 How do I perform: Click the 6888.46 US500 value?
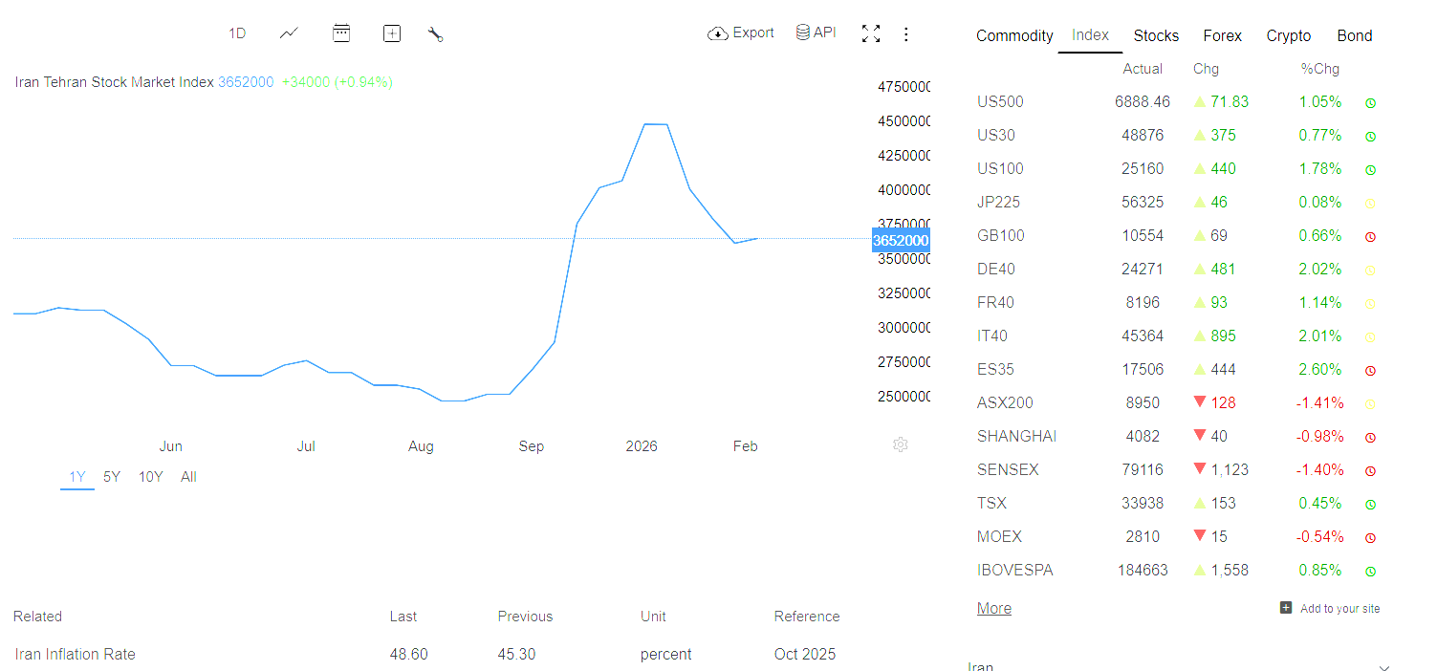pyautogui.click(x=1143, y=101)
